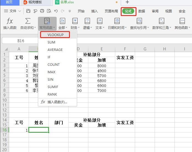This screenshot has width=192, height=152.
Task: Click the hamburger 文件 menu icon
Action: click(x=6, y=11)
